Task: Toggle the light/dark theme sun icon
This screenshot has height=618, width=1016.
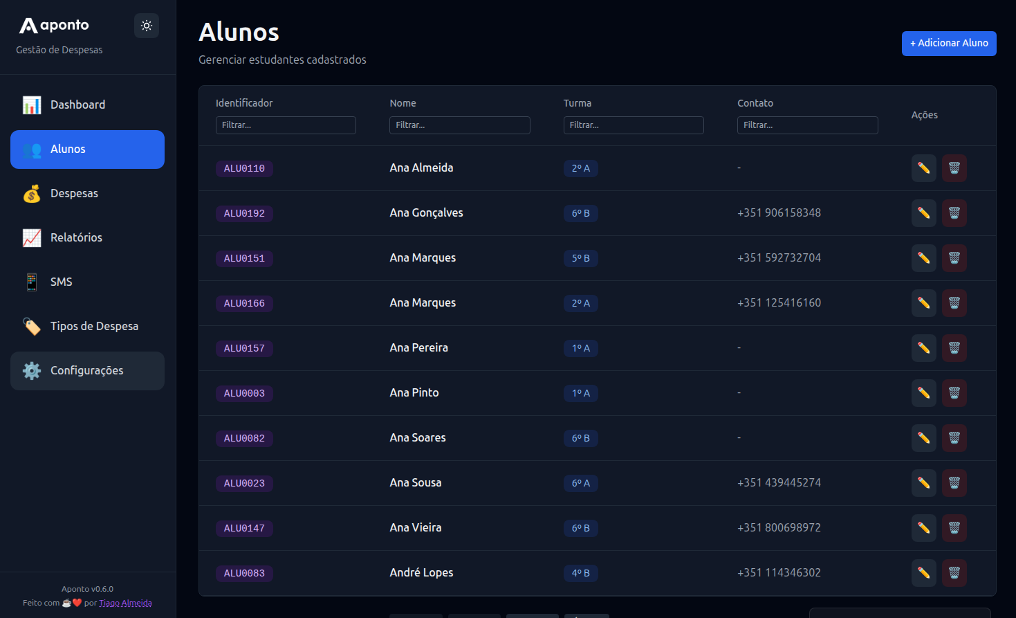Action: tap(146, 26)
